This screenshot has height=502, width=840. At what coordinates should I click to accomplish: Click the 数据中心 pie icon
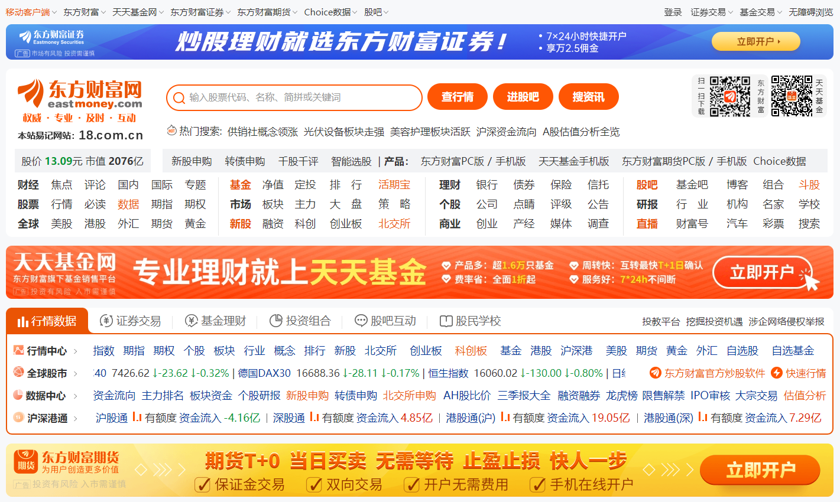[x=18, y=395]
